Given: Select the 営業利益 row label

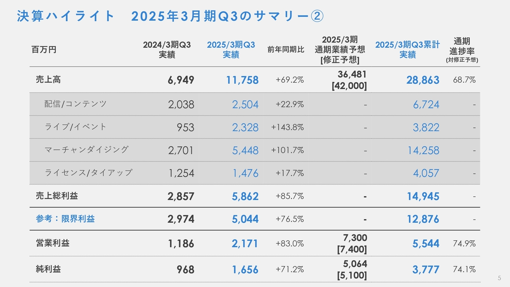Looking at the screenshot, I should [52, 243].
